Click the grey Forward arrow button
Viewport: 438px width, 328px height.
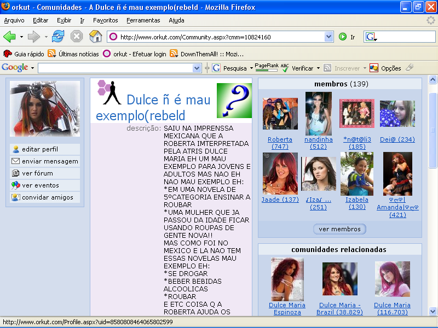pyautogui.click(x=34, y=37)
